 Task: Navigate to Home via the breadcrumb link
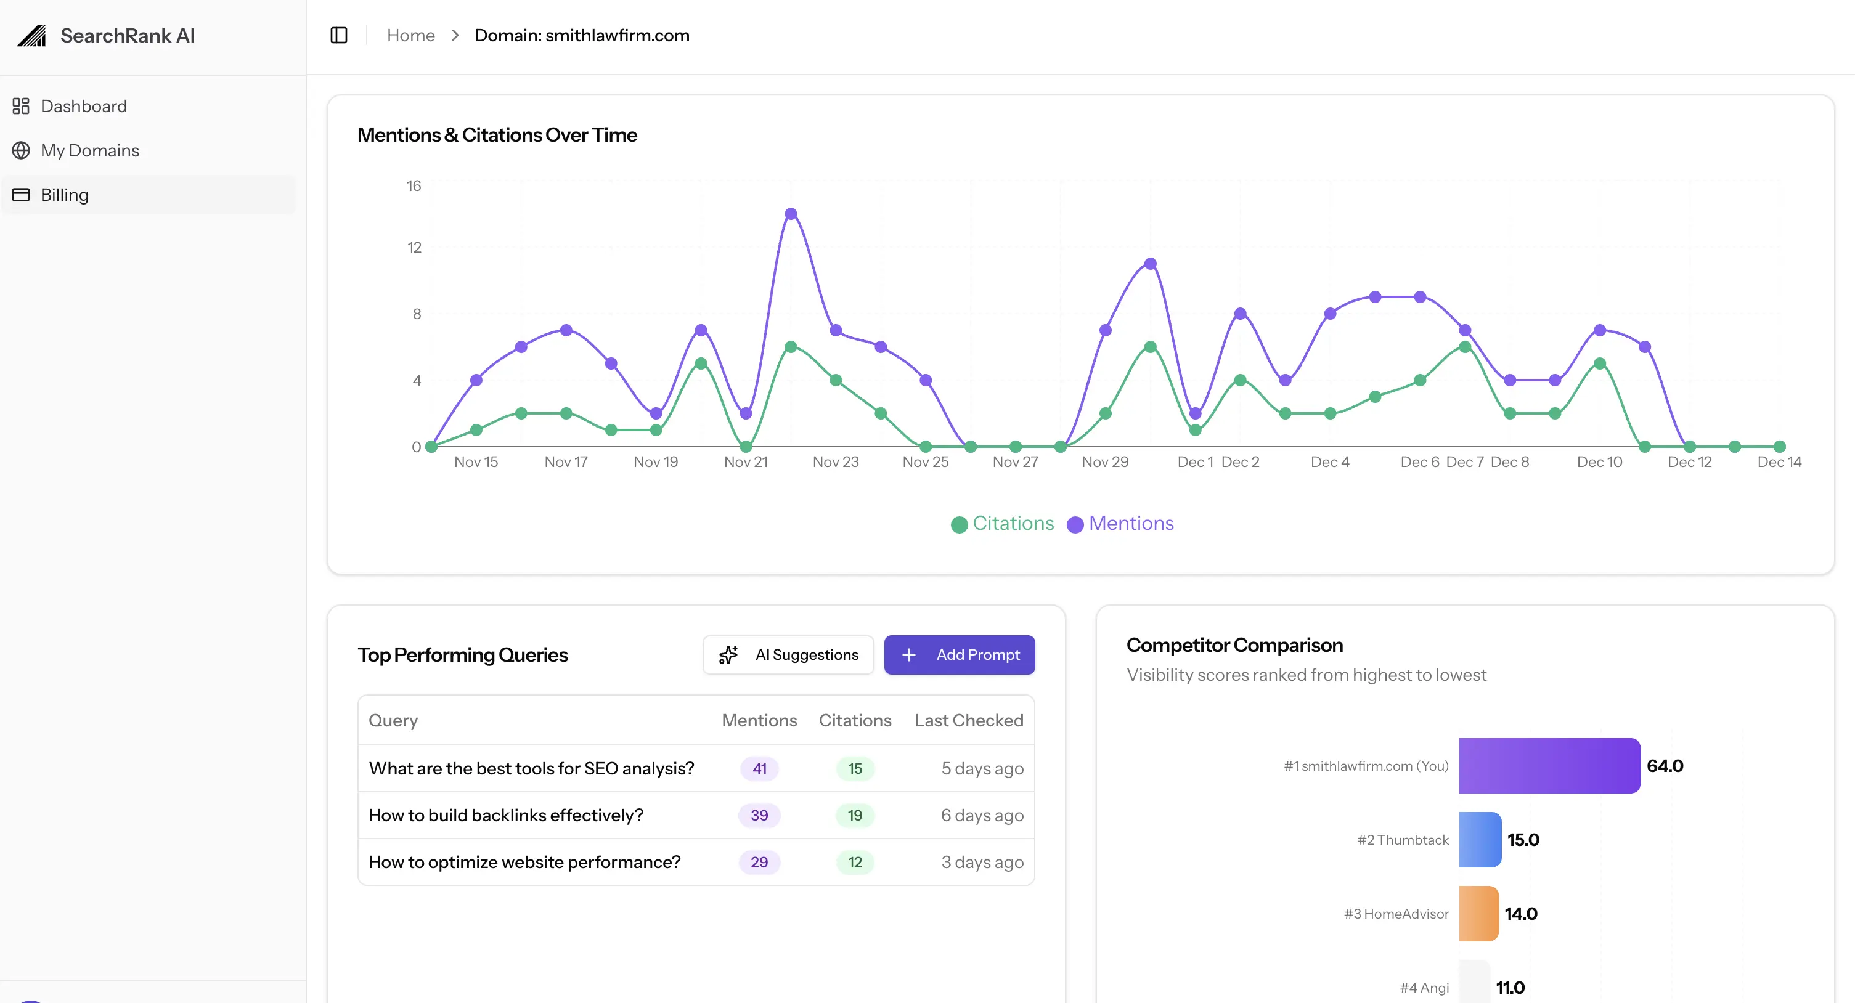coord(410,35)
